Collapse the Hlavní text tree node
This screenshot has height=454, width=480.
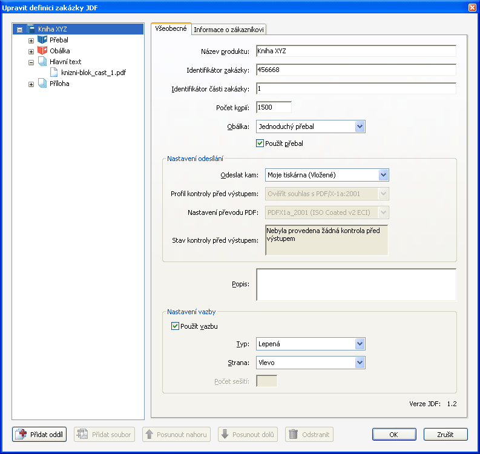(x=31, y=62)
